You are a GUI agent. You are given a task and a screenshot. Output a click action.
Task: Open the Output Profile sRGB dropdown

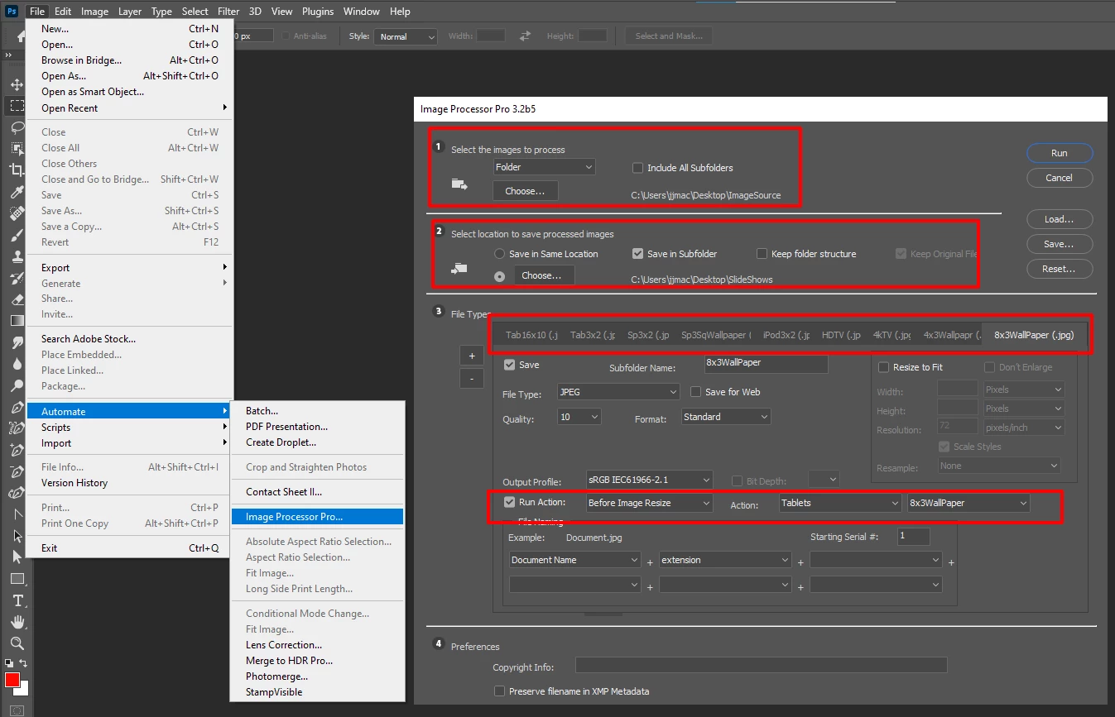(x=649, y=480)
